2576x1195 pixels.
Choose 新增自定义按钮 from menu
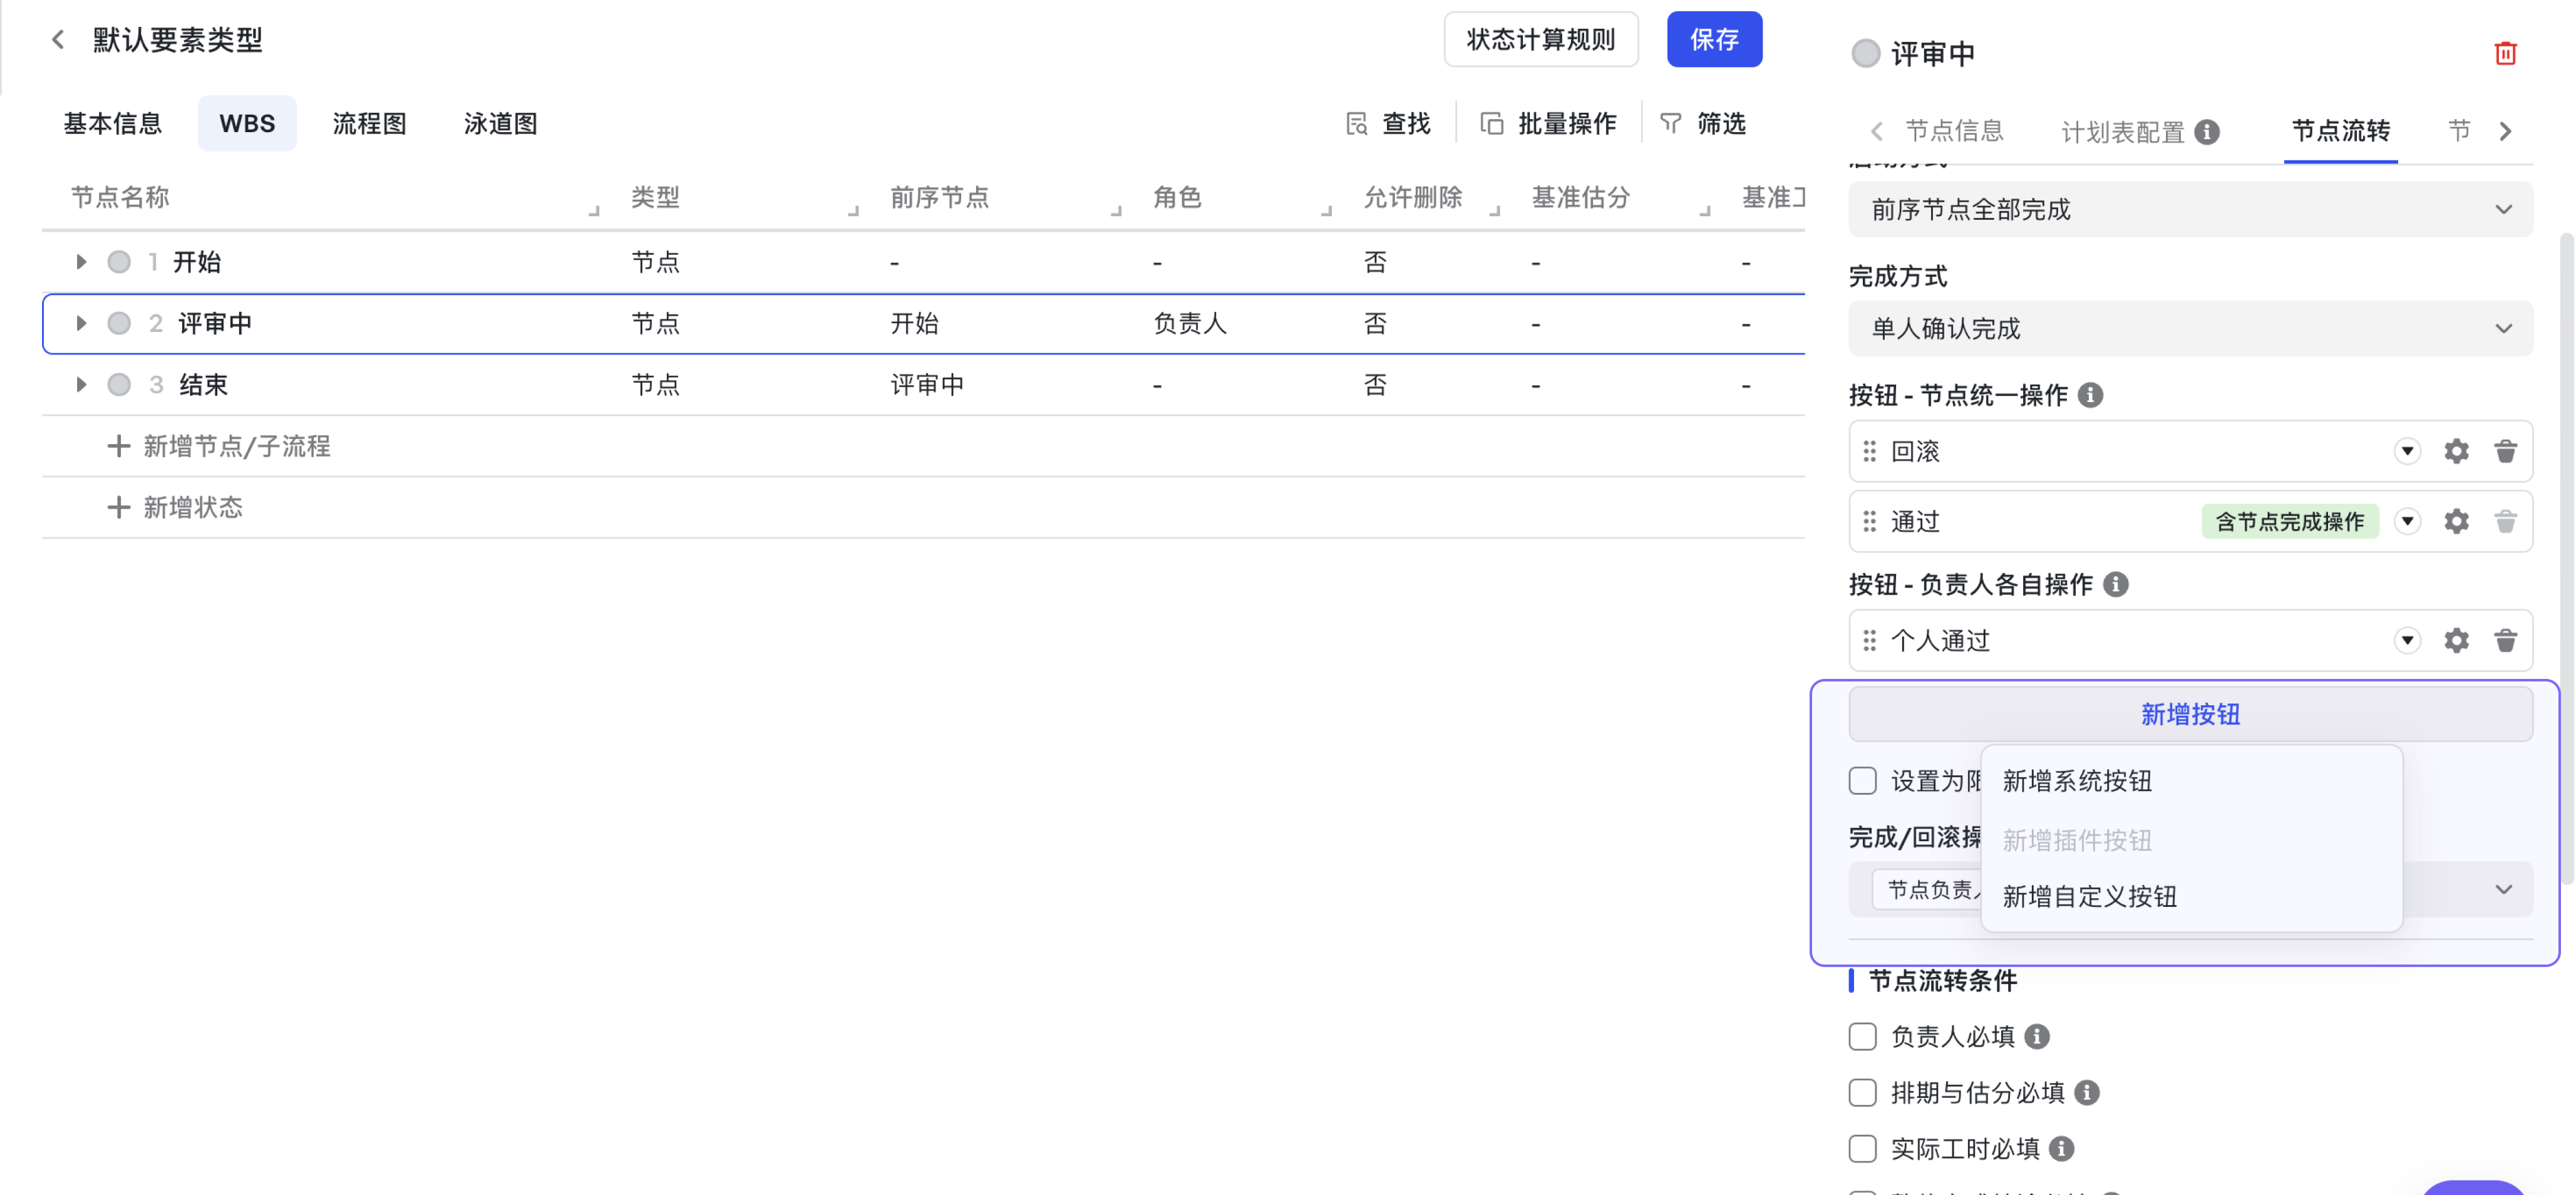point(2191,896)
